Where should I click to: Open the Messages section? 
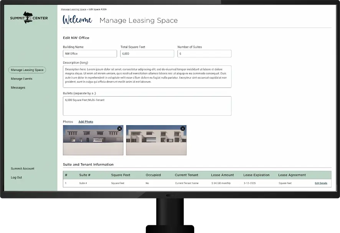click(18, 87)
